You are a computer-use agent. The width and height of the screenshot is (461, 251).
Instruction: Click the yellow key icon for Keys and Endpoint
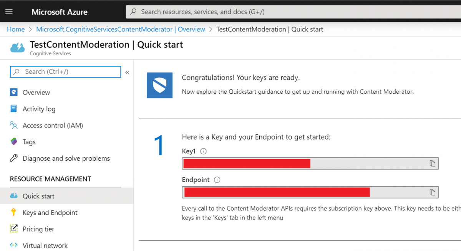point(14,213)
